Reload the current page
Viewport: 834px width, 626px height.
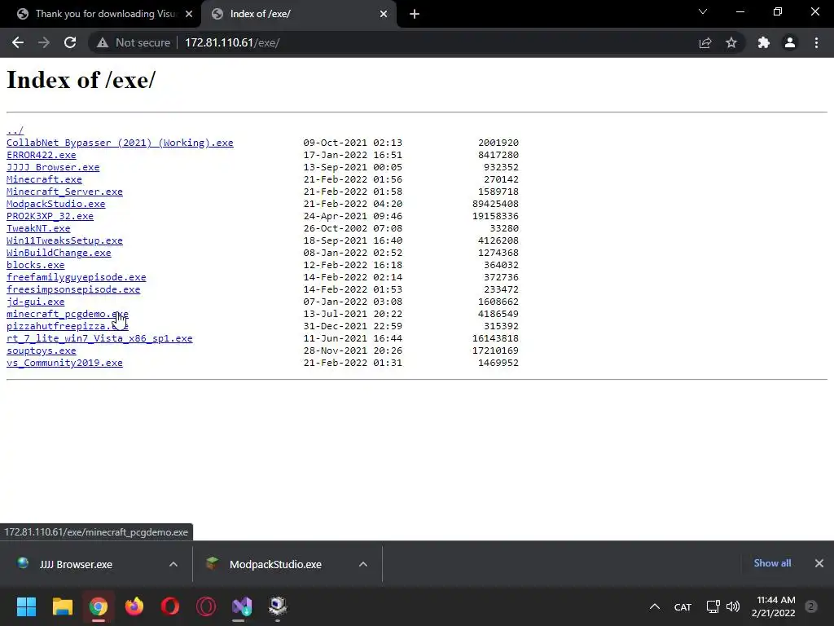[x=70, y=42]
